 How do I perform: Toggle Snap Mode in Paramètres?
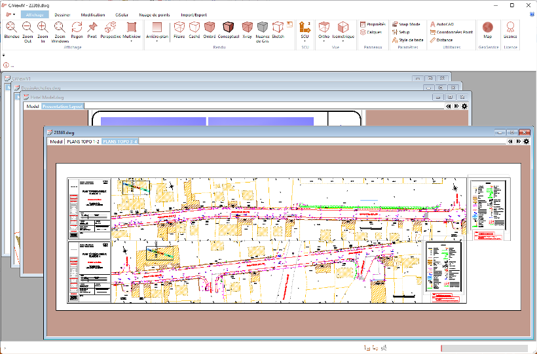[x=406, y=24]
